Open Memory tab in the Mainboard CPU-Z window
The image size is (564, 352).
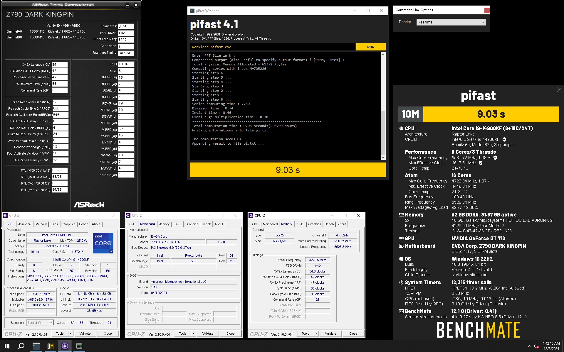pos(164,224)
